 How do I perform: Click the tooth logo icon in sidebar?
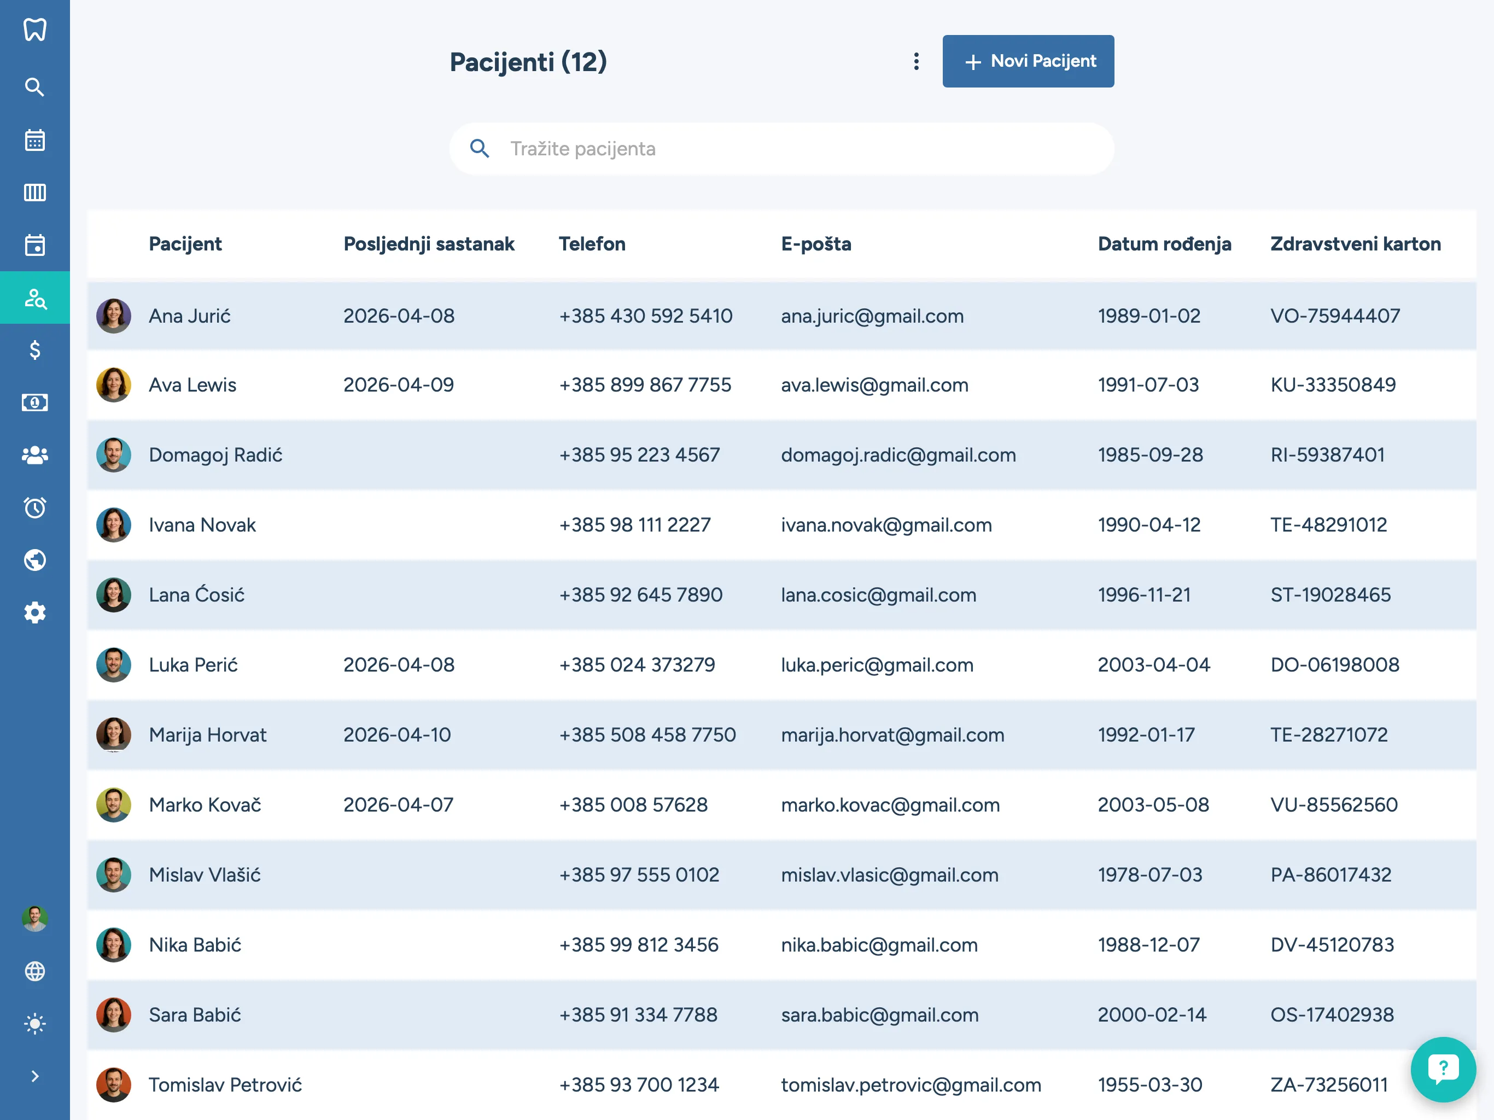pyautogui.click(x=34, y=30)
